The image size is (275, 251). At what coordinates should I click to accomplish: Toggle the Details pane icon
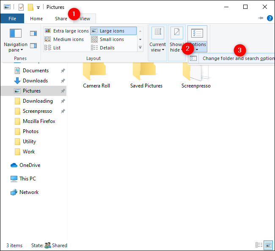point(33,46)
